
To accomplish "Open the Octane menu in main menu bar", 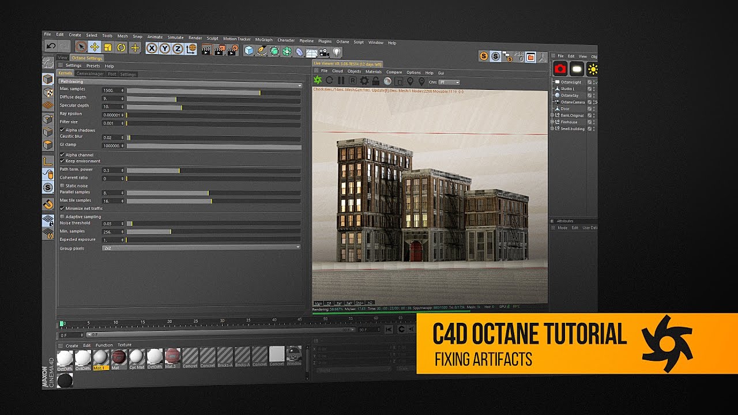I will tap(342, 41).
